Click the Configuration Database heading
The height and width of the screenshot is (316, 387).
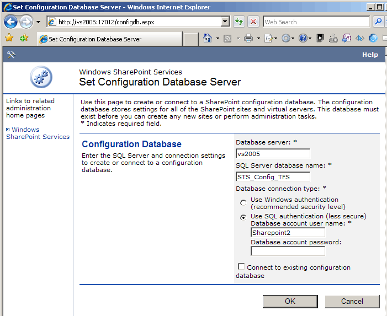point(131,144)
